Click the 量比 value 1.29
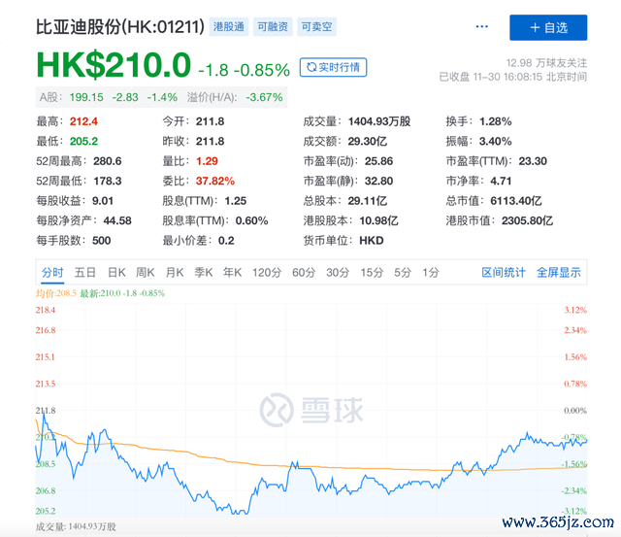Image resolution: width=621 pixels, height=537 pixels. 207,161
